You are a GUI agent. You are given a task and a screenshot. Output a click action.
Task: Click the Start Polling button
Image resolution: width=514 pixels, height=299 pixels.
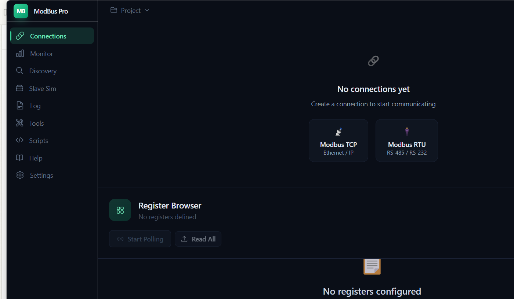[140, 239]
